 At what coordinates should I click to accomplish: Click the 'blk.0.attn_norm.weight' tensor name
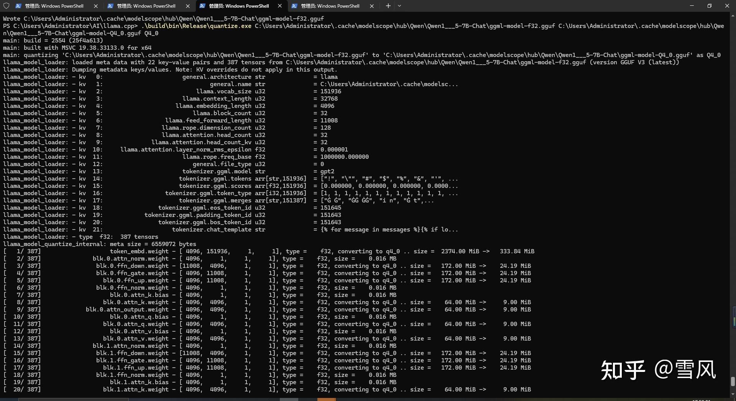pos(131,259)
